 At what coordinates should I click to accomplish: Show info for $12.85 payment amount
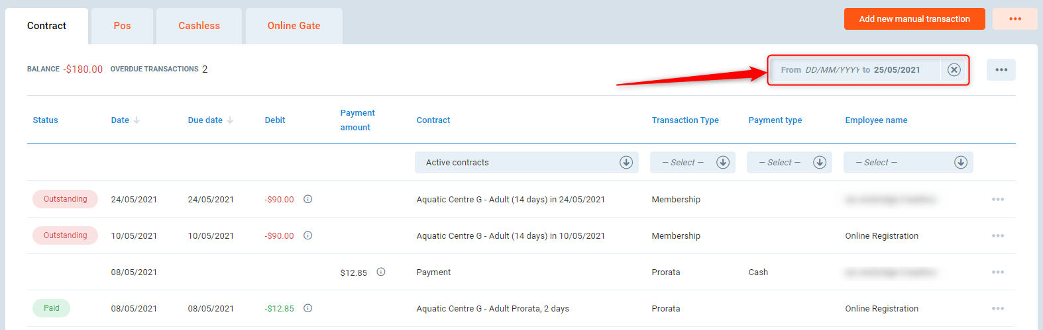tap(381, 272)
